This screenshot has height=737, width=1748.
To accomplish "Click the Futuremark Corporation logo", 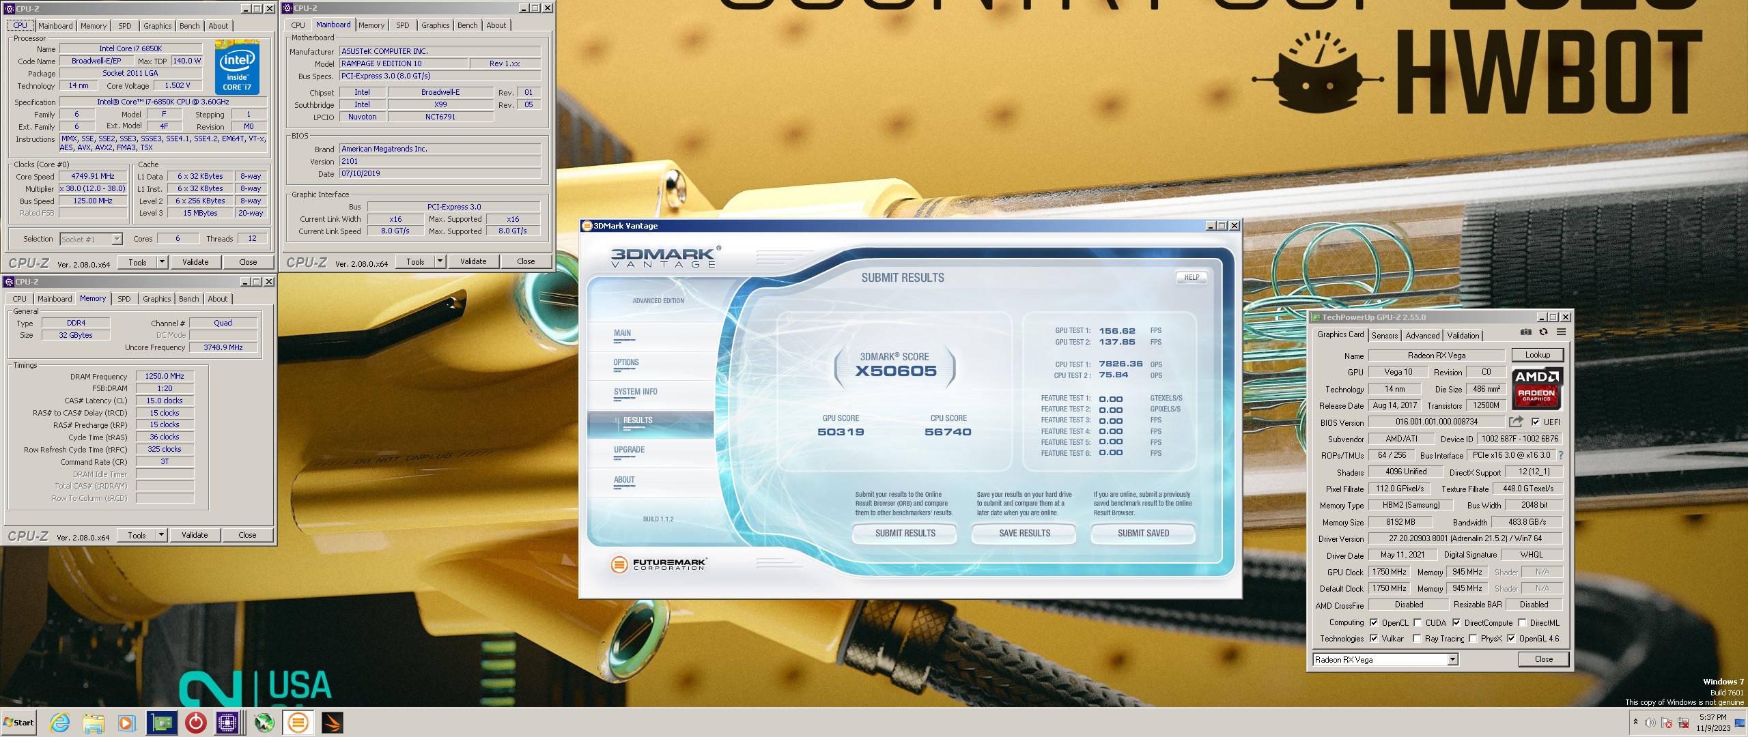I will click(x=658, y=564).
